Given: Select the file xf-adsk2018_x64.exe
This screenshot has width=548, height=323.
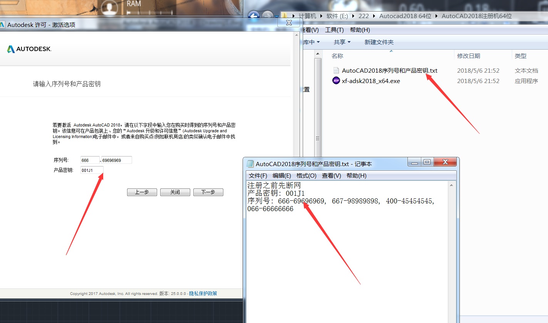Looking at the screenshot, I should point(371,81).
